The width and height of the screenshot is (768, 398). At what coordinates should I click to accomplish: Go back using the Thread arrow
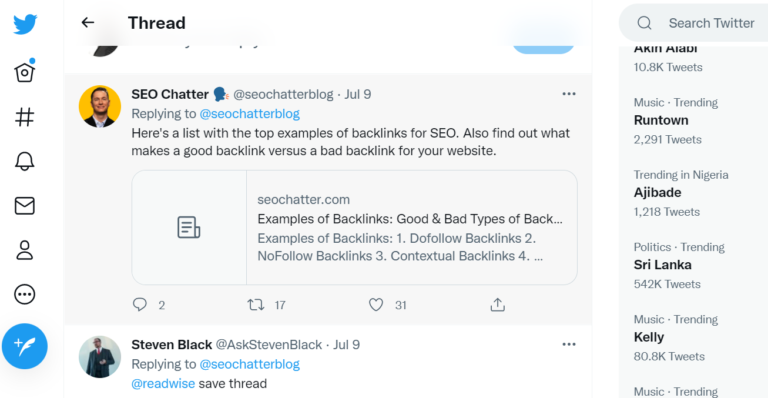tap(88, 23)
